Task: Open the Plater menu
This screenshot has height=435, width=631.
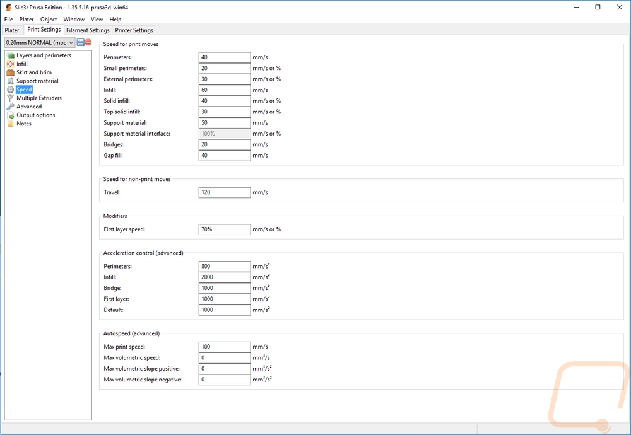Action: point(27,20)
